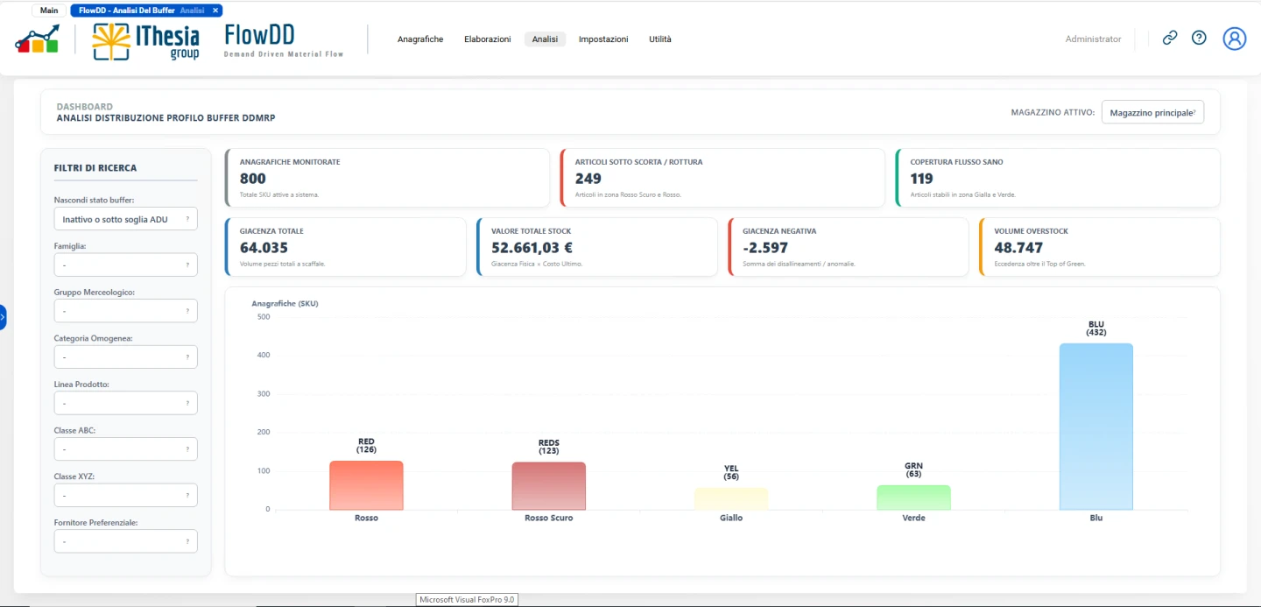This screenshot has height=607, width=1261.
Task: Click the red Rosso bar in chart
Action: tap(366, 485)
